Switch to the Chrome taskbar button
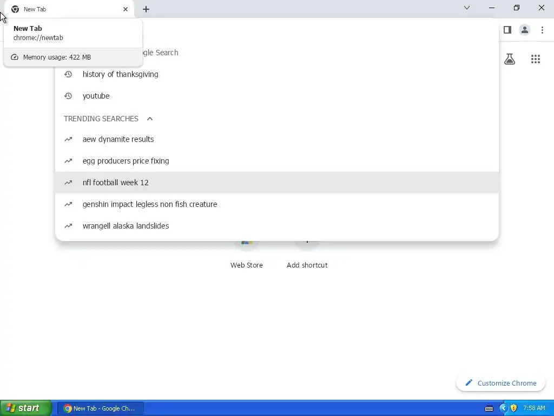Image resolution: width=554 pixels, height=416 pixels. click(x=100, y=408)
